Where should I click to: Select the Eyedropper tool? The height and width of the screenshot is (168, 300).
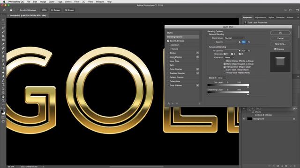coord(3,44)
